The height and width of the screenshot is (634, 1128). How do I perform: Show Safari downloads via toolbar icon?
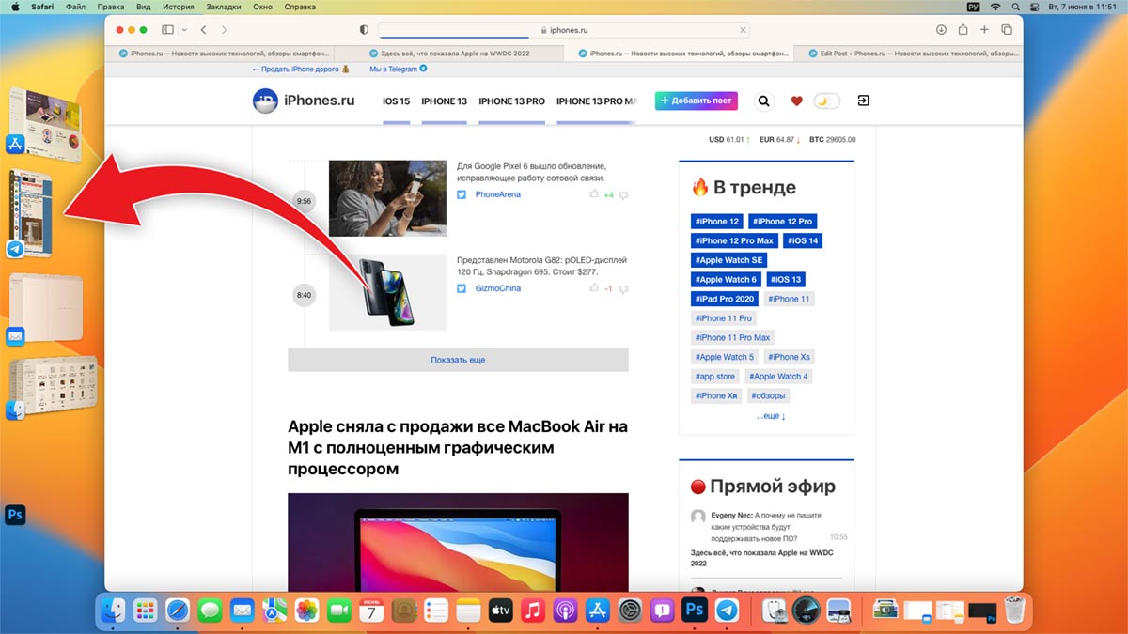(940, 30)
